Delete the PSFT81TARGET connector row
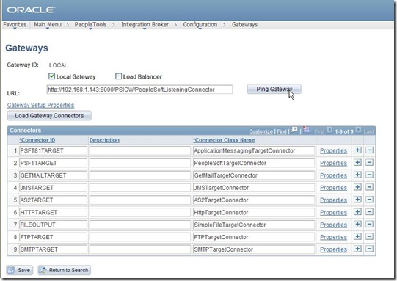 369,150
